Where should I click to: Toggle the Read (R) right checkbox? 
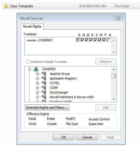pos(82,40)
